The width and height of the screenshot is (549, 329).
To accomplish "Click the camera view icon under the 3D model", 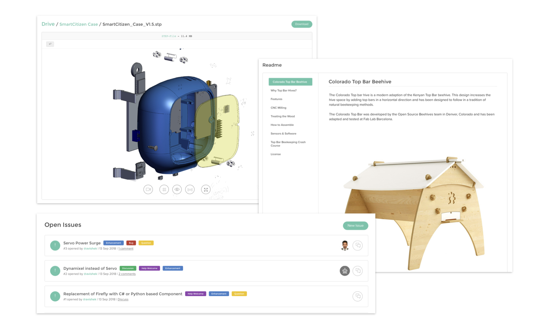I will point(148,189).
